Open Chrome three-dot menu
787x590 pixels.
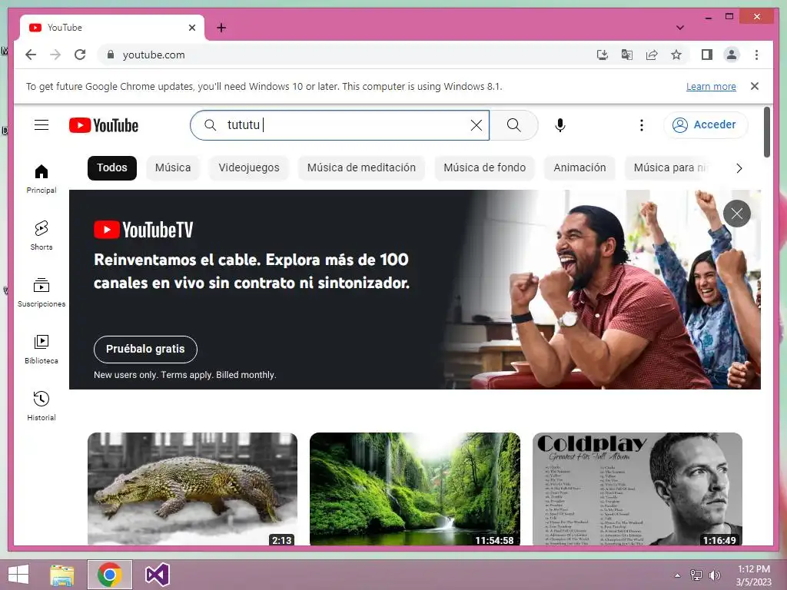point(756,55)
